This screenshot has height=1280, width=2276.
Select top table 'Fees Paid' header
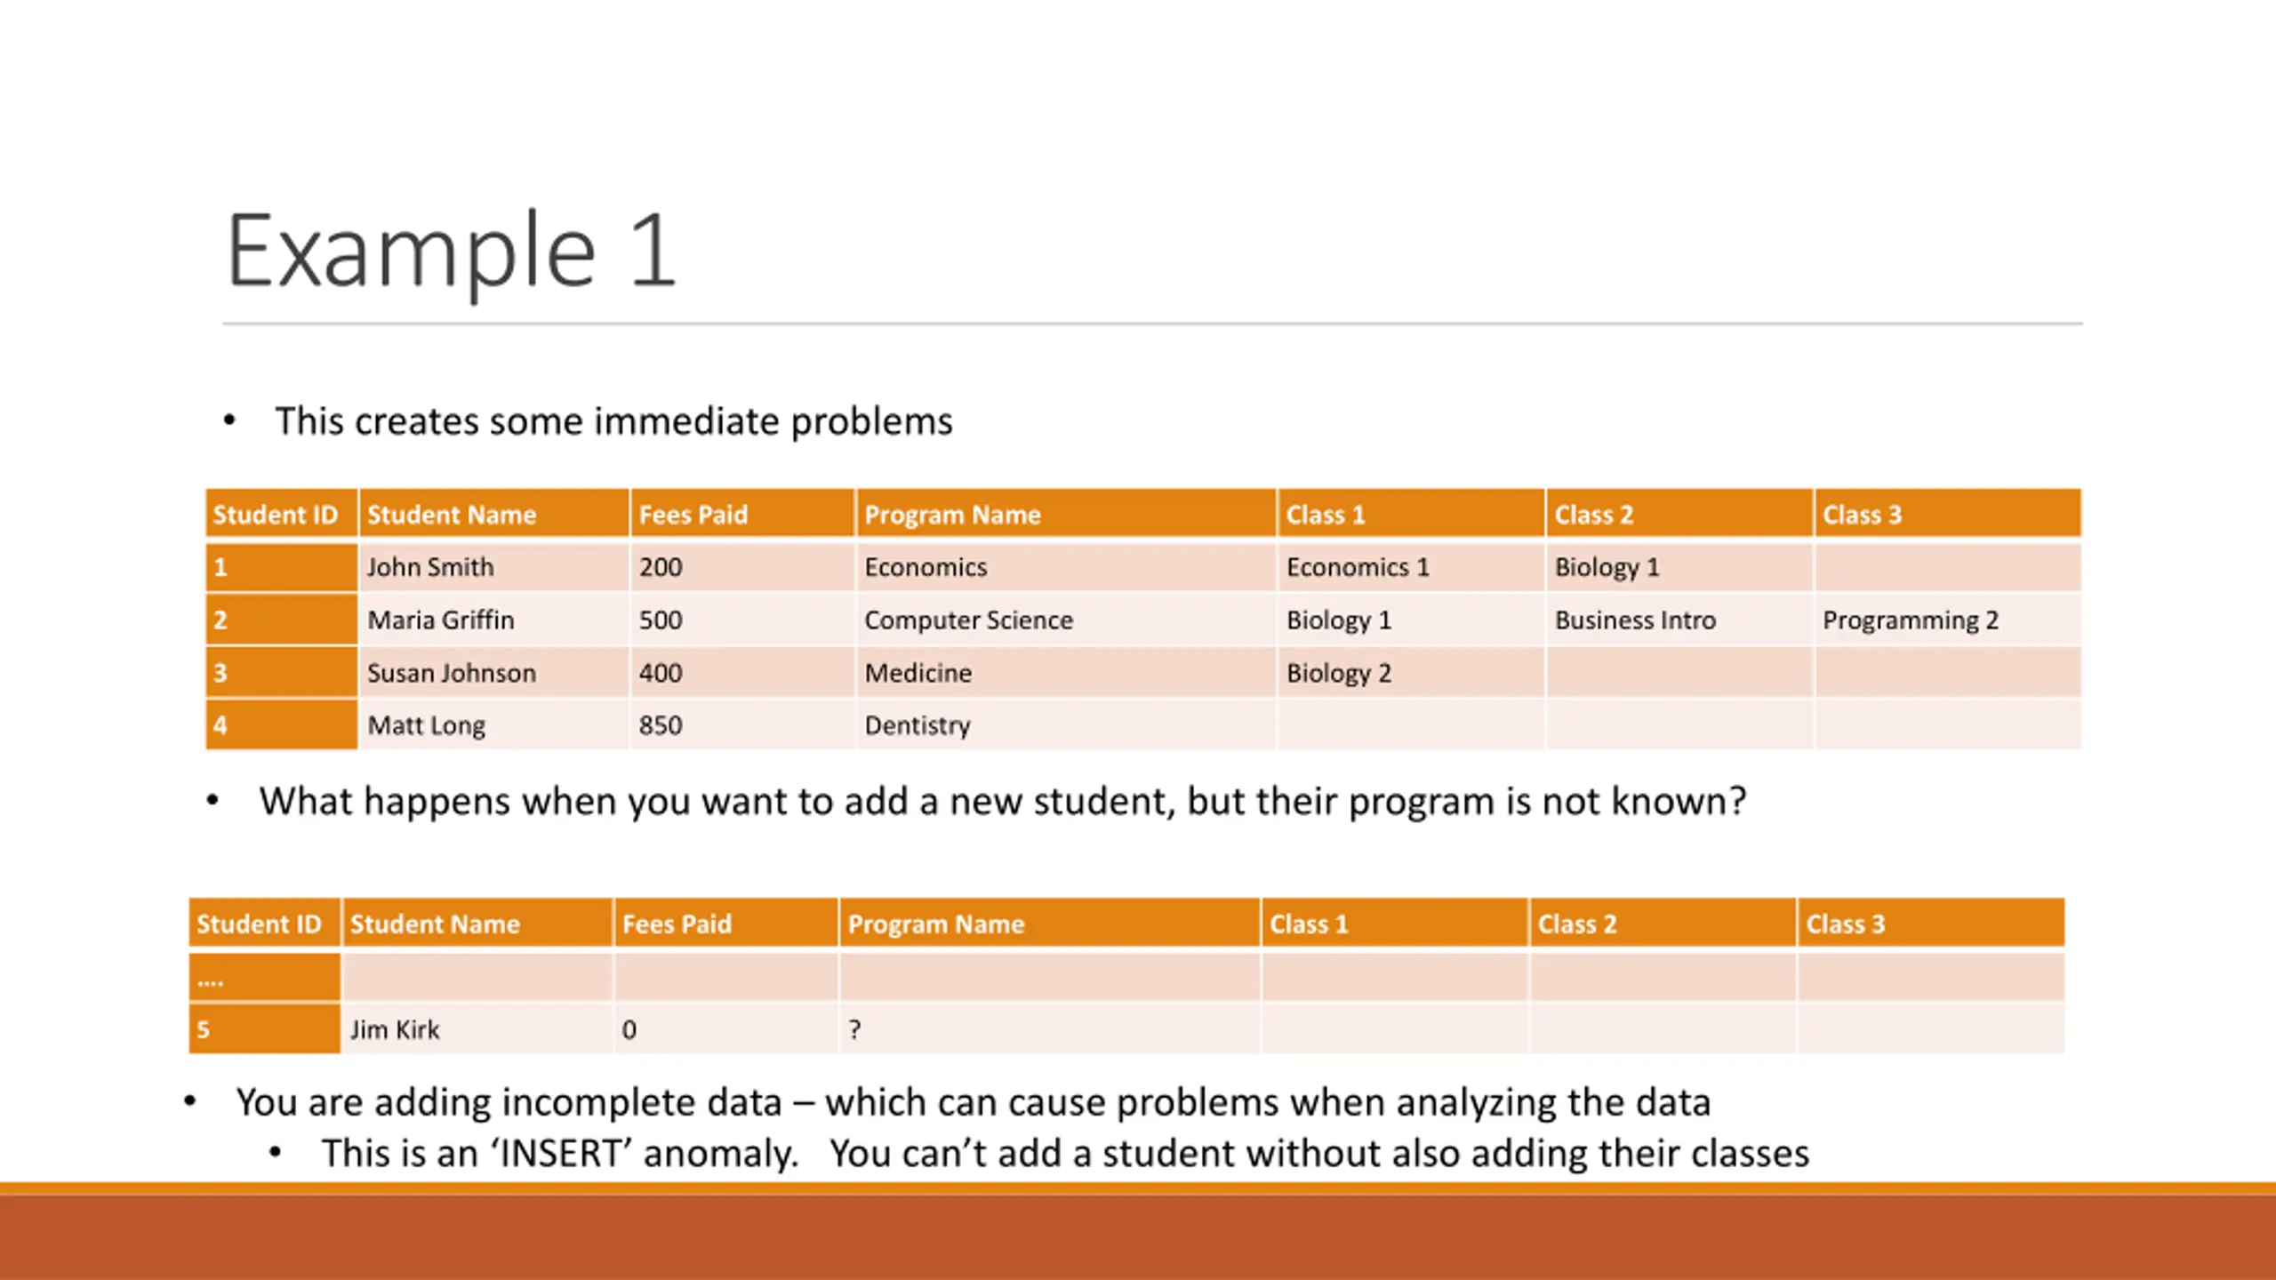[x=741, y=514]
